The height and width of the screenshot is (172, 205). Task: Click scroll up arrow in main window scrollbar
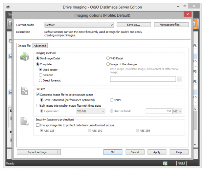pos(195,109)
